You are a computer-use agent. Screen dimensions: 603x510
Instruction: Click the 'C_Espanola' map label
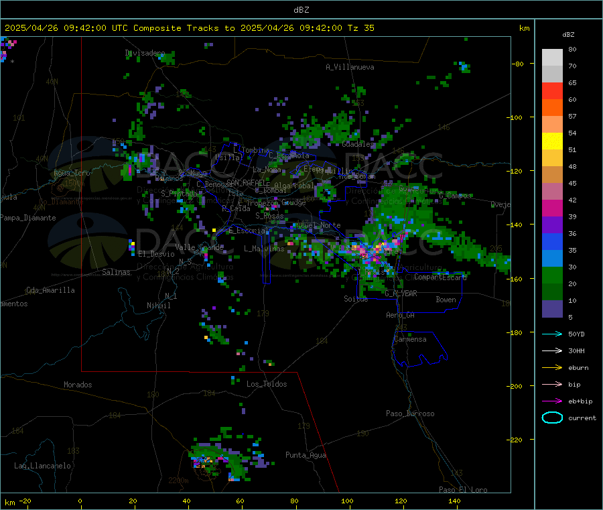point(289,155)
